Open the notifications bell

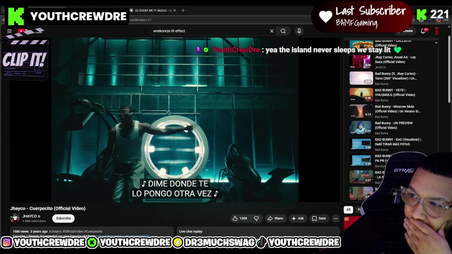tap(423, 31)
